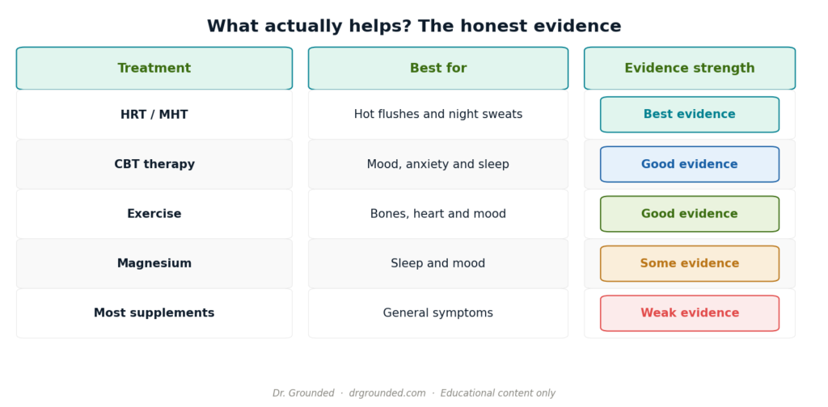Click the green Good evidence badge
Image resolution: width=828 pixels, height=407 pixels.
coord(690,213)
